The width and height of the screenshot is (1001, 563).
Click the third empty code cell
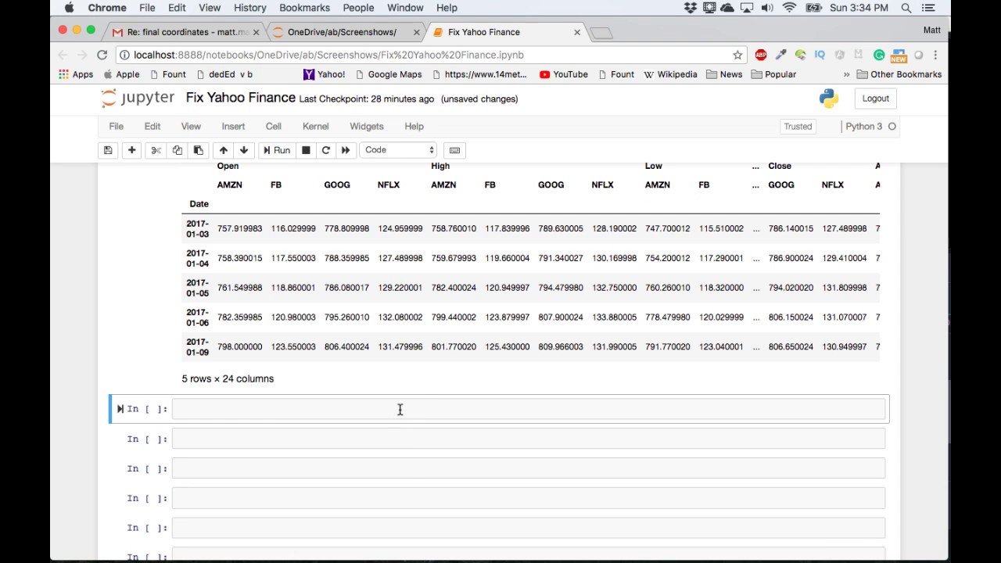coord(529,468)
